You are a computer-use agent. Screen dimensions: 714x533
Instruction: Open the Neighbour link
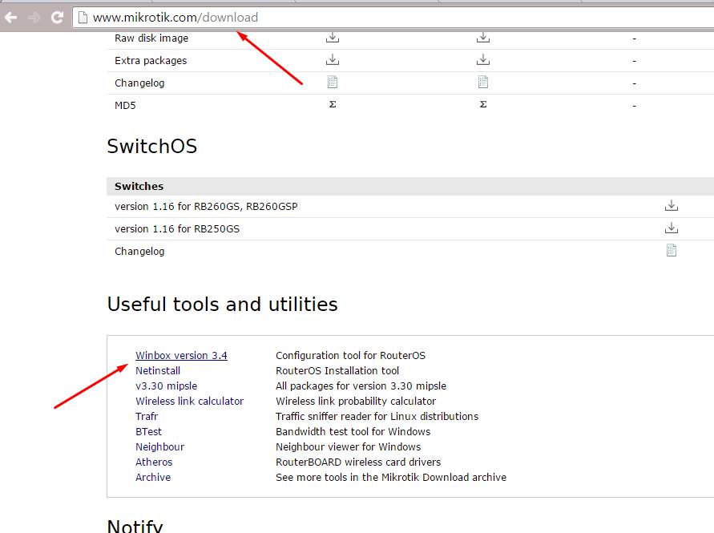coord(159,447)
